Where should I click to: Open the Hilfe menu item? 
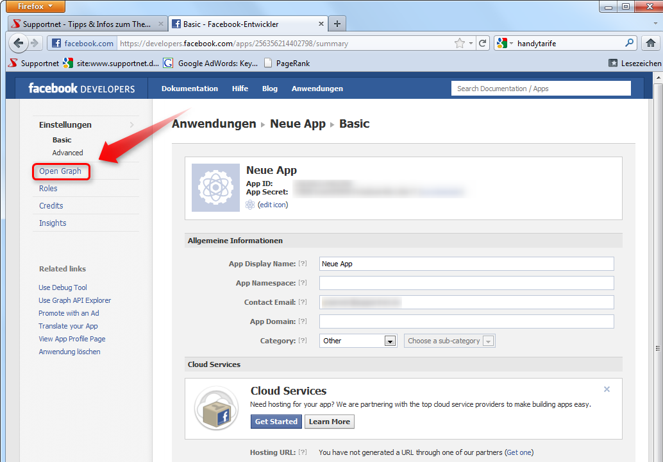coord(240,89)
